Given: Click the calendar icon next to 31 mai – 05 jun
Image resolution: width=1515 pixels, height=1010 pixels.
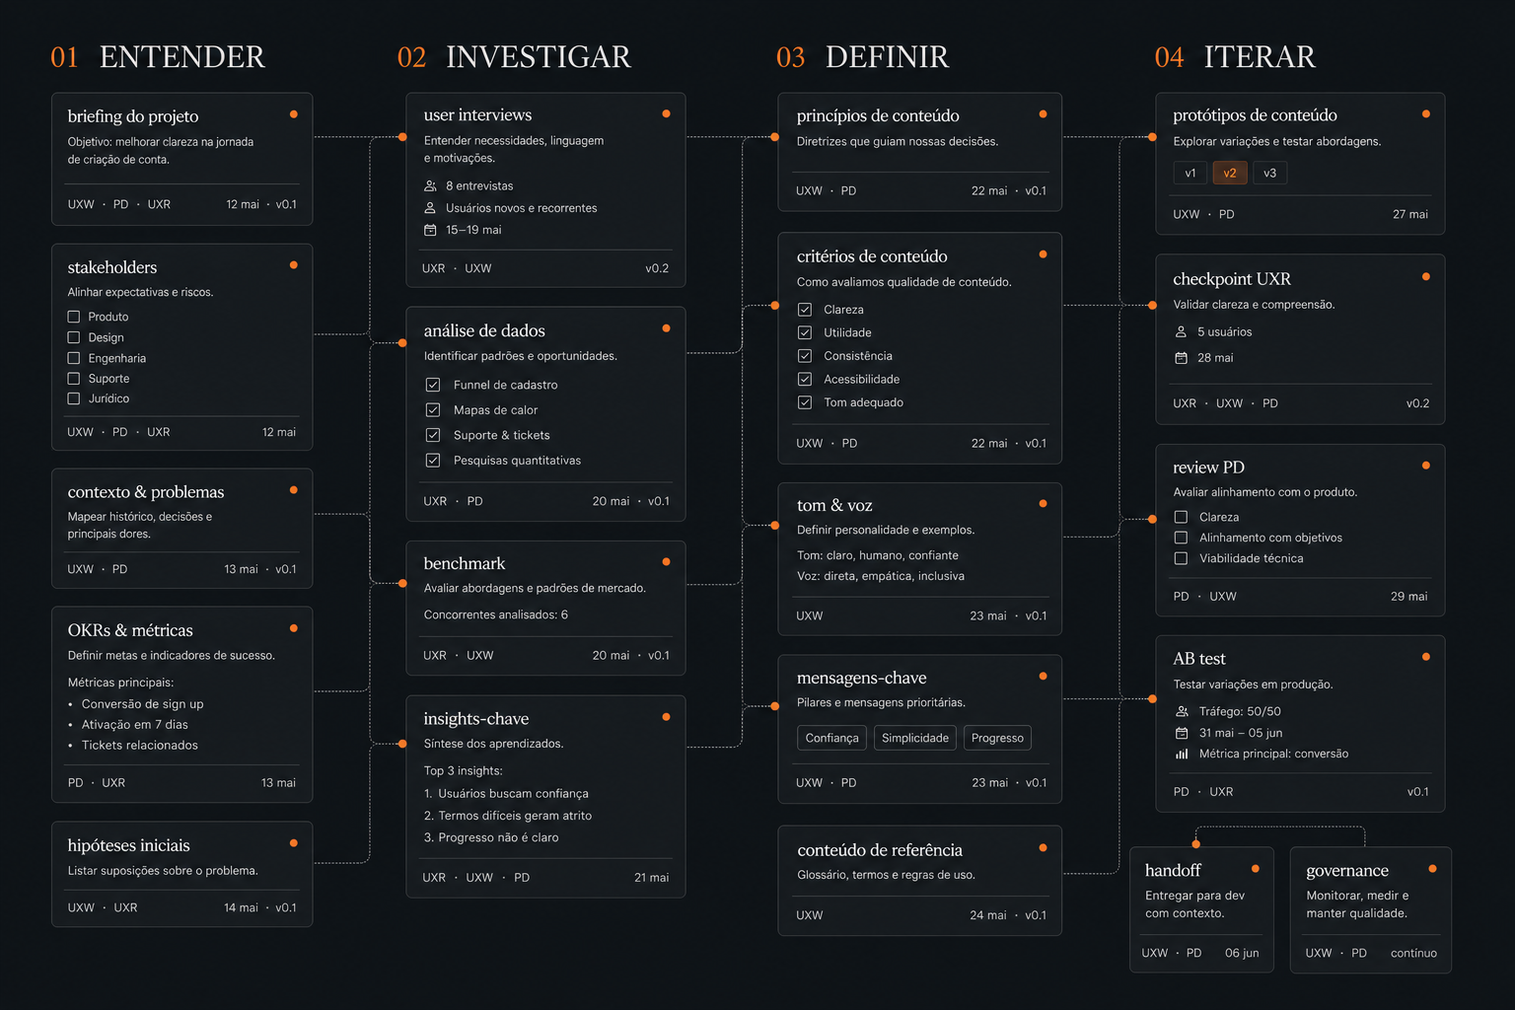Looking at the screenshot, I should pos(1182,733).
